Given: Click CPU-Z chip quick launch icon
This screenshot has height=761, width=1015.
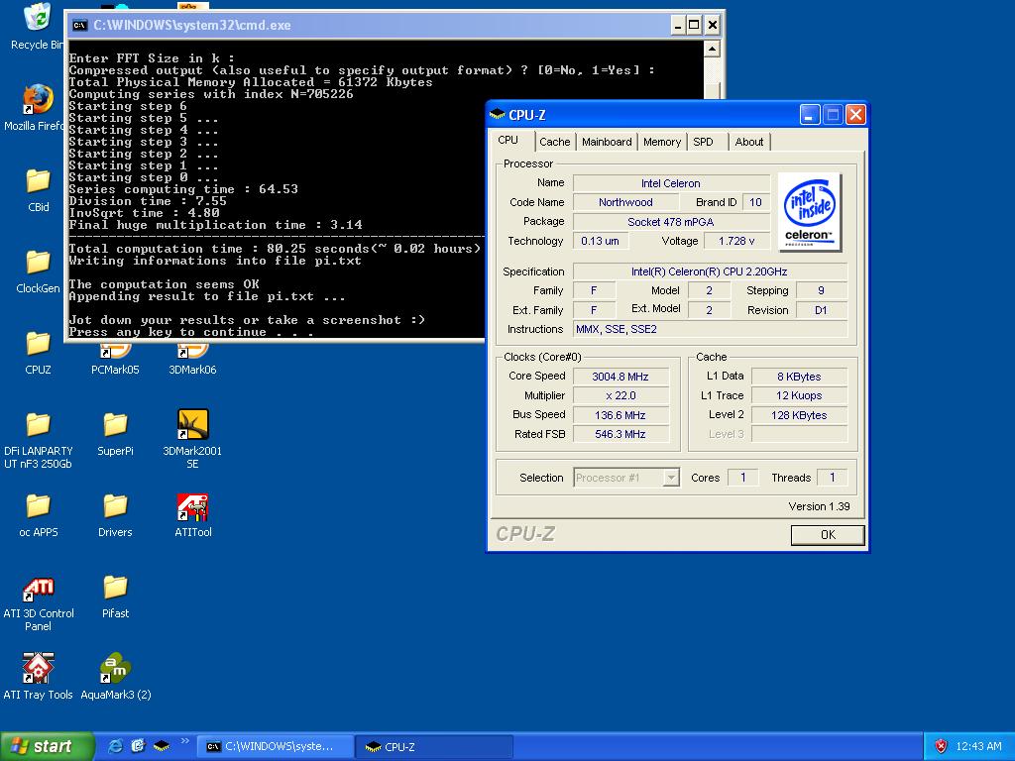Looking at the screenshot, I should (162, 746).
